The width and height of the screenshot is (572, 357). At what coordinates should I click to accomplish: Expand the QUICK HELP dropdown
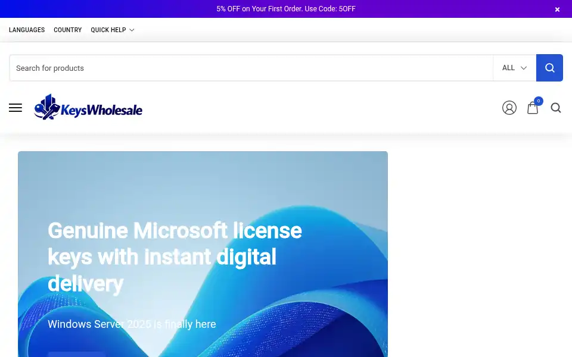[113, 30]
